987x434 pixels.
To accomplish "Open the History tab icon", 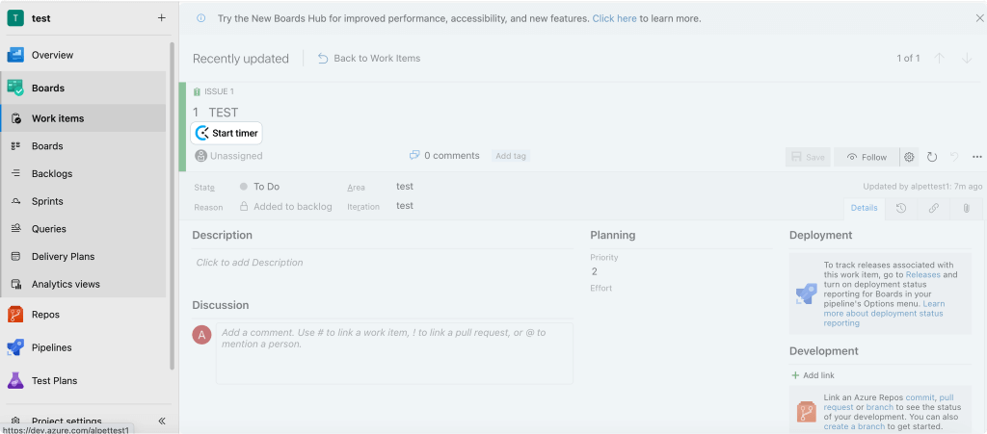I will [901, 208].
